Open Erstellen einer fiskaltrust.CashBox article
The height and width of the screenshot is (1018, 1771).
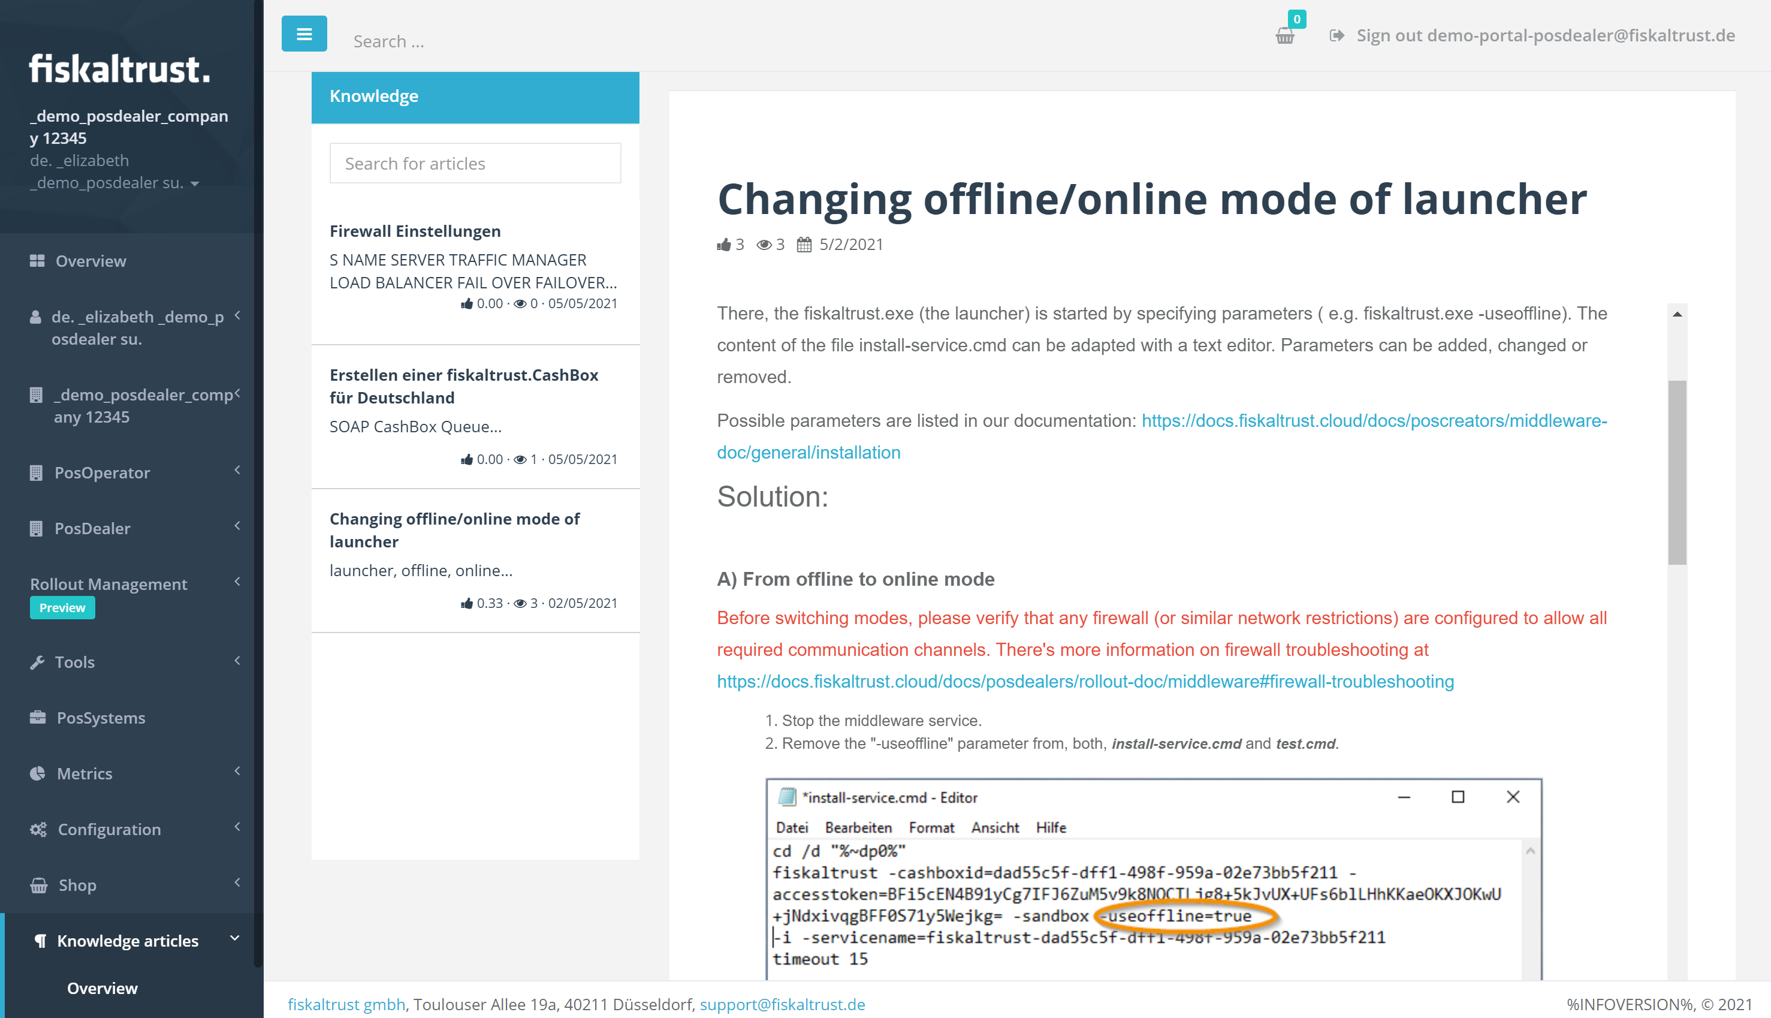pyautogui.click(x=464, y=386)
